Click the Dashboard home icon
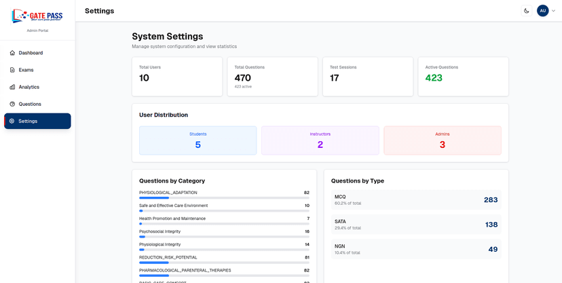The image size is (562, 283). point(12,53)
